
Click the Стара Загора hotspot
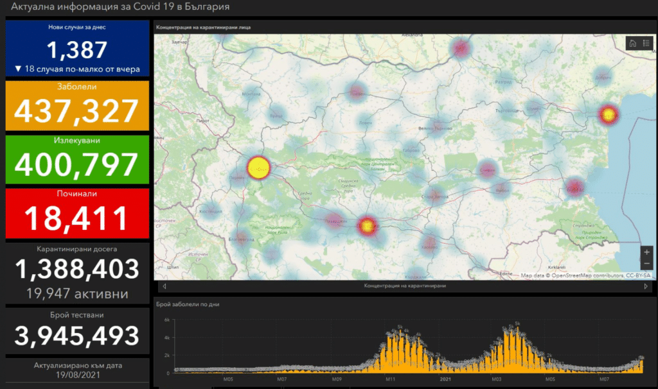pyautogui.click(x=435, y=195)
